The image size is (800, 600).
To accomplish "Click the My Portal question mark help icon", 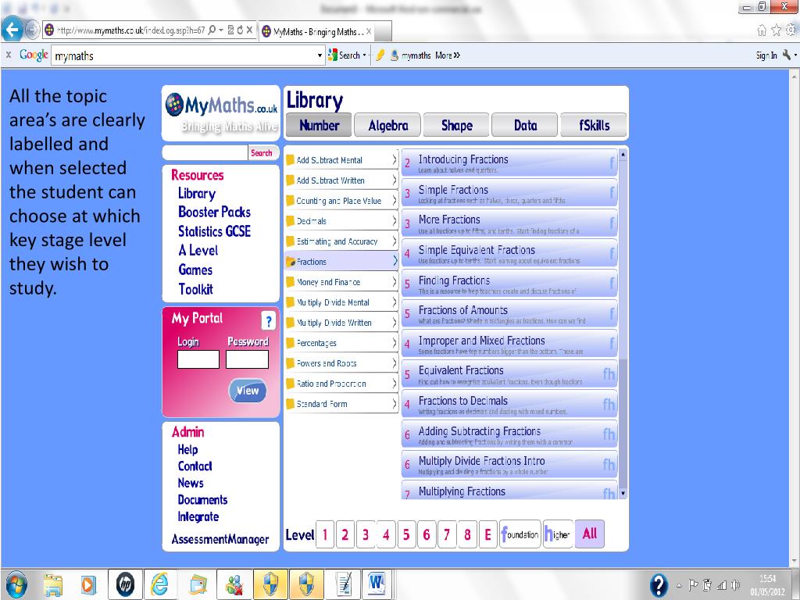I will [x=269, y=321].
